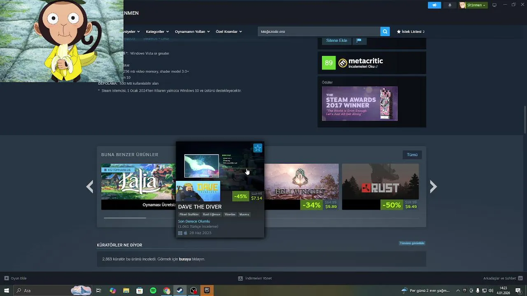Open Spotify from the taskbar
This screenshot has height=296, width=527.
click(x=153, y=291)
